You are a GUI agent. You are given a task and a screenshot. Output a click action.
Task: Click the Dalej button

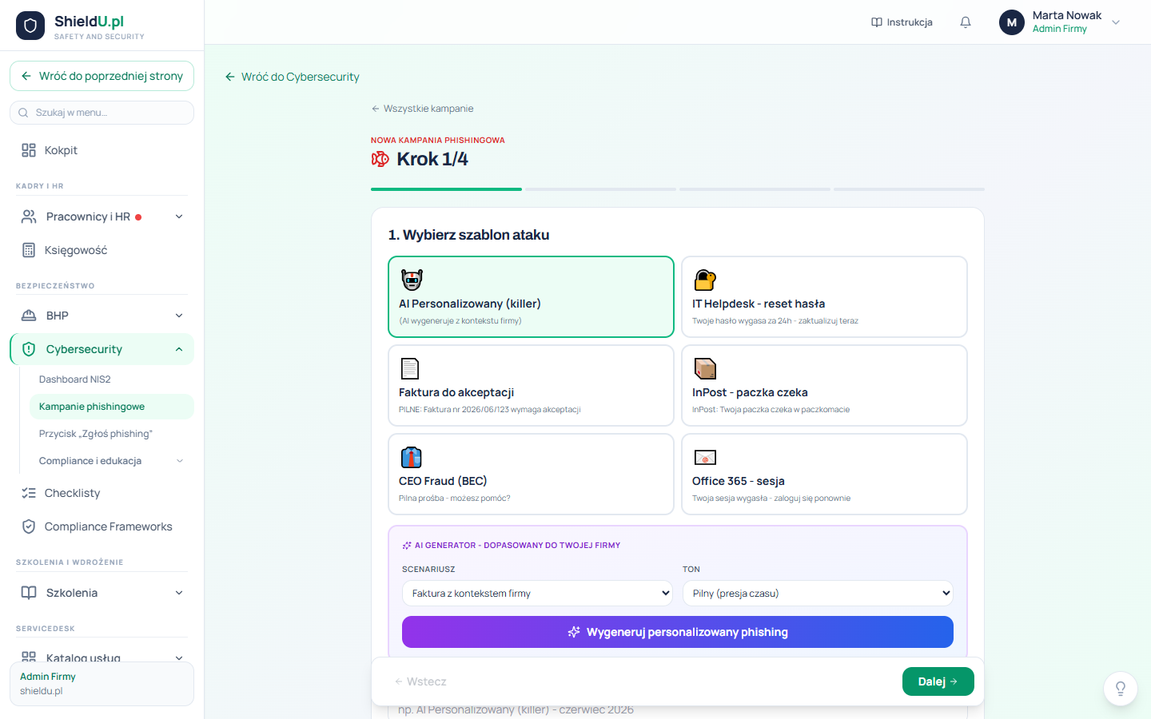point(938,681)
